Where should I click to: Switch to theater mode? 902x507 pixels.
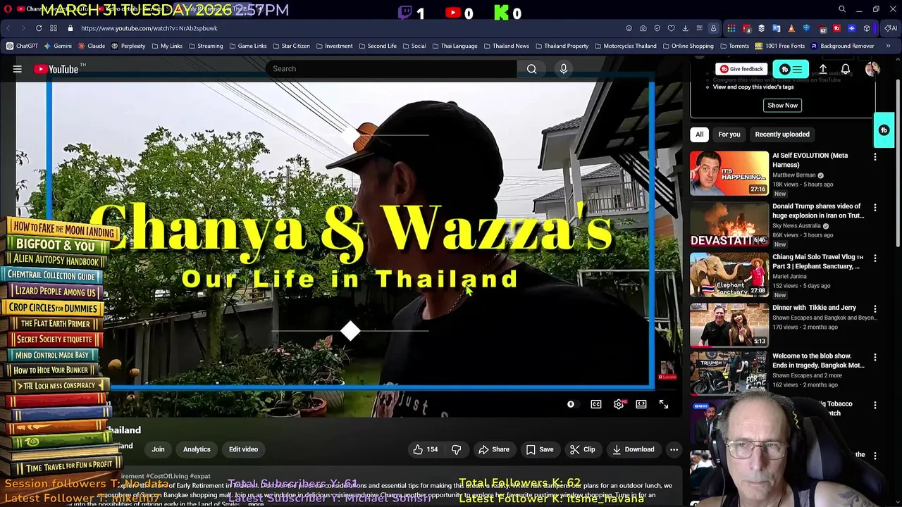(641, 404)
